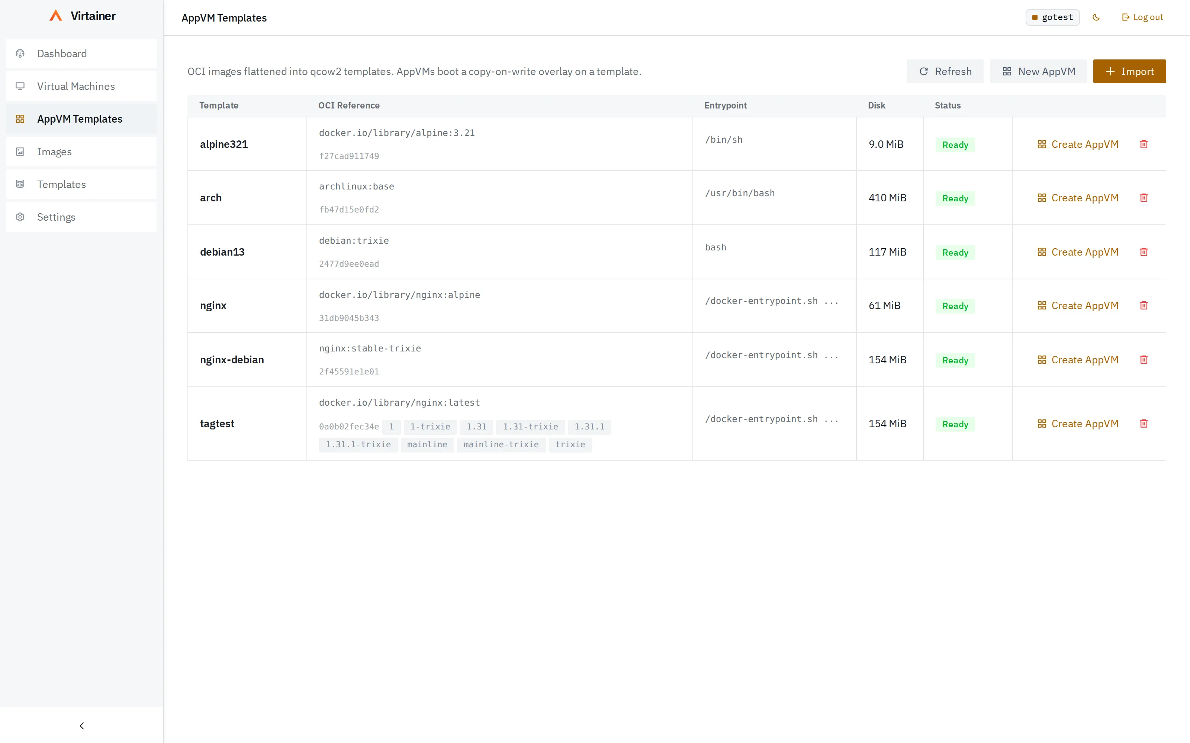Click the nginx-debian template name

click(x=232, y=360)
